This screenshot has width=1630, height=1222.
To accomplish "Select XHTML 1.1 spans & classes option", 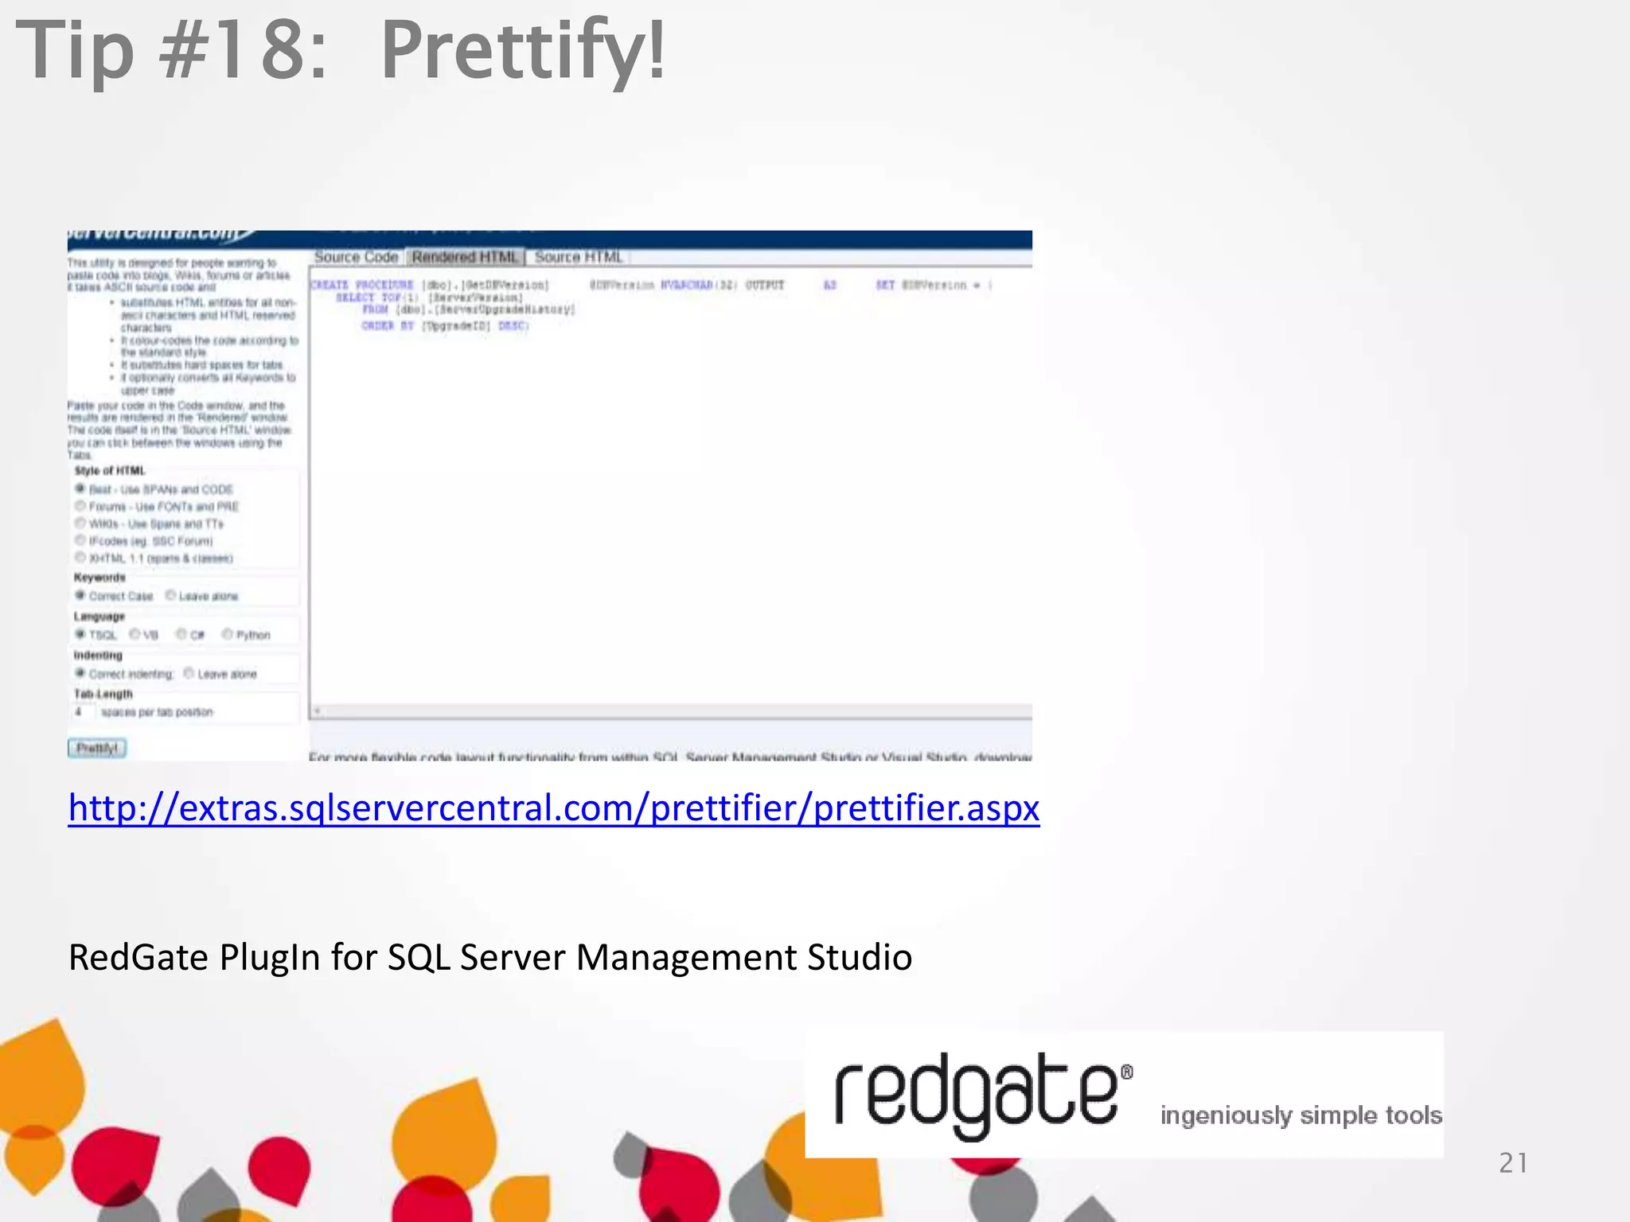I will [80, 558].
